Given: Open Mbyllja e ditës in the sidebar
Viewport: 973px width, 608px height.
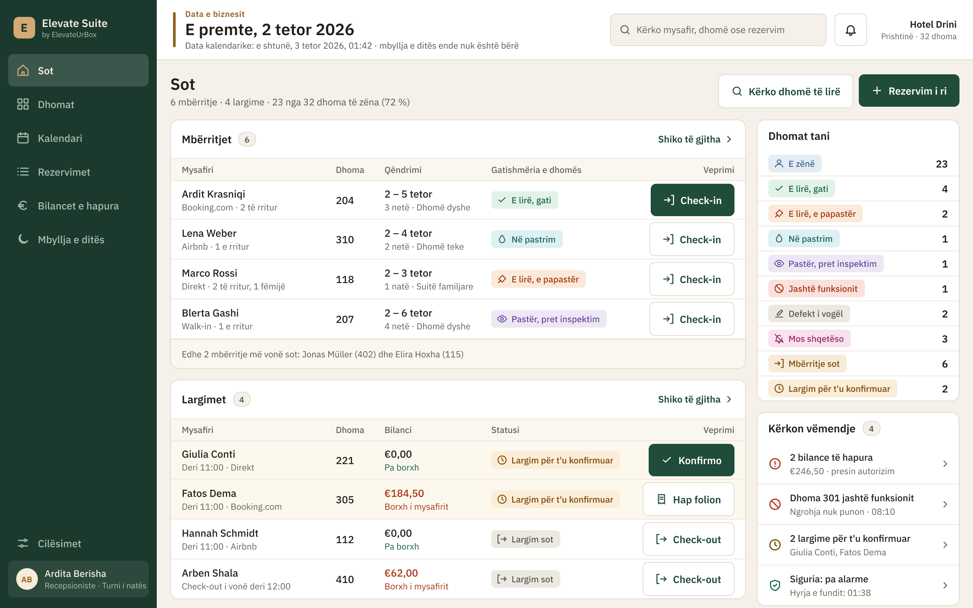Looking at the screenshot, I should pyautogui.click(x=78, y=239).
